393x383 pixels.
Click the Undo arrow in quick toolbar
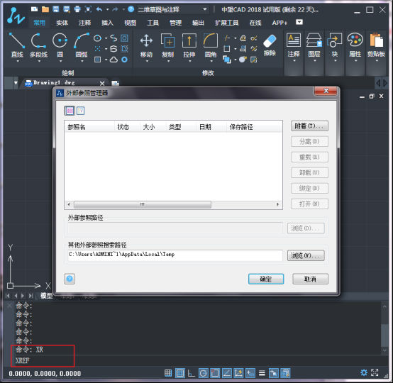[99, 9]
